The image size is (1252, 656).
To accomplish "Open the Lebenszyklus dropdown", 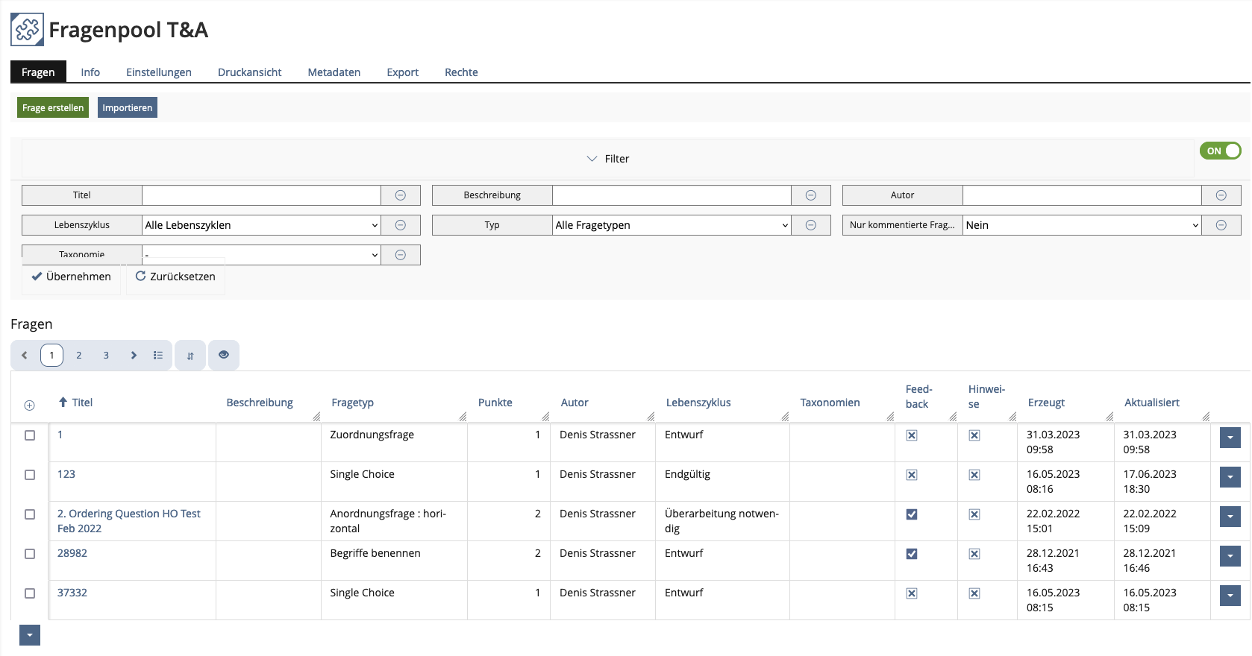I will (x=261, y=225).
